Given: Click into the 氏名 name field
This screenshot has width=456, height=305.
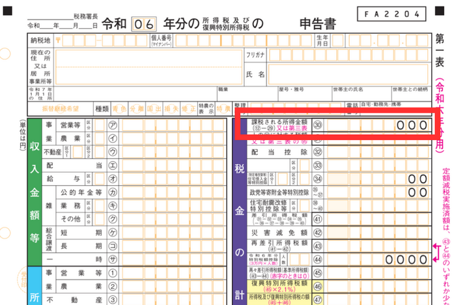Looking at the screenshot, I should [348, 74].
